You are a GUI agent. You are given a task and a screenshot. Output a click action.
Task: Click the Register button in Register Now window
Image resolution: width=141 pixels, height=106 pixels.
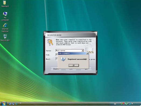click(x=56, y=69)
